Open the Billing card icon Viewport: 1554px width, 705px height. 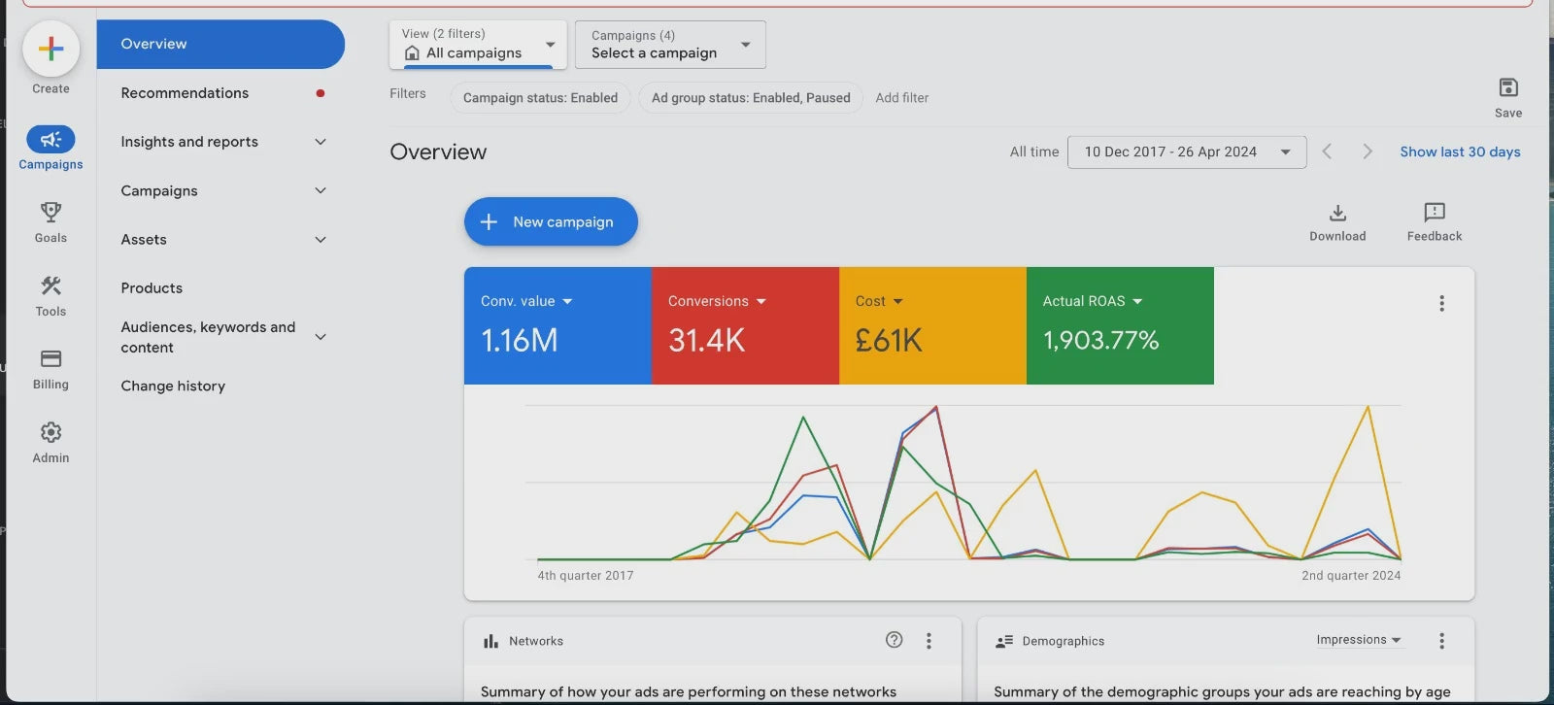[51, 359]
